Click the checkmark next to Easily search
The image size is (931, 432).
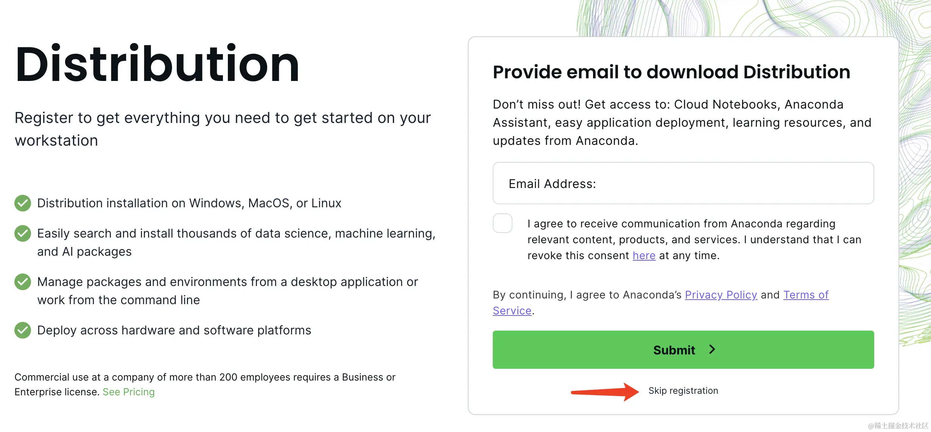(23, 233)
